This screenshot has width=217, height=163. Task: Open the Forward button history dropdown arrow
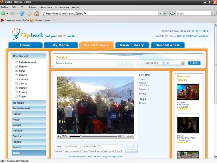(x=17, y=14)
